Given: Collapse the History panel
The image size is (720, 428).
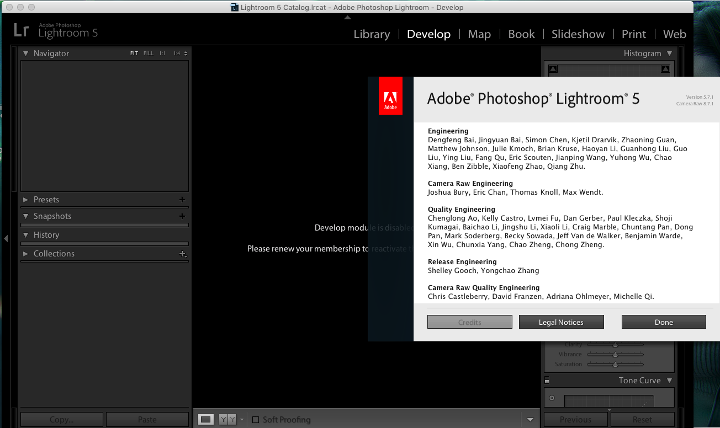Looking at the screenshot, I should tap(25, 235).
